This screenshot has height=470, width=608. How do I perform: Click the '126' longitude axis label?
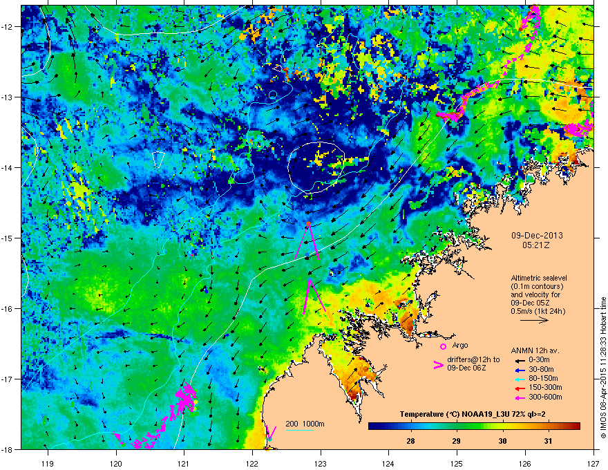525,463
